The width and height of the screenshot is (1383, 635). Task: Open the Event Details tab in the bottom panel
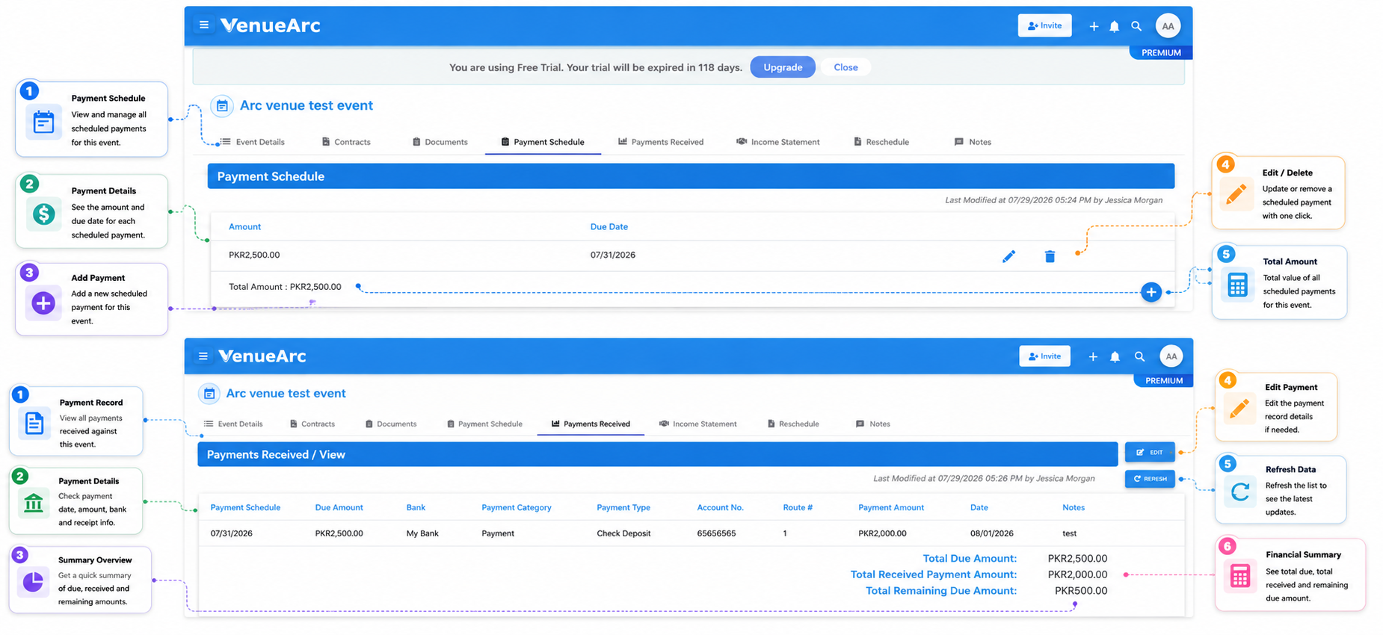(233, 424)
